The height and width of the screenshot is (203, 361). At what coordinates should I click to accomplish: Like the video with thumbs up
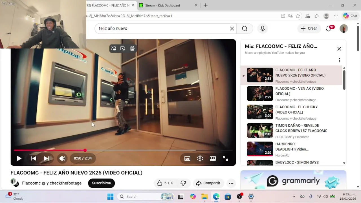(x=165, y=183)
